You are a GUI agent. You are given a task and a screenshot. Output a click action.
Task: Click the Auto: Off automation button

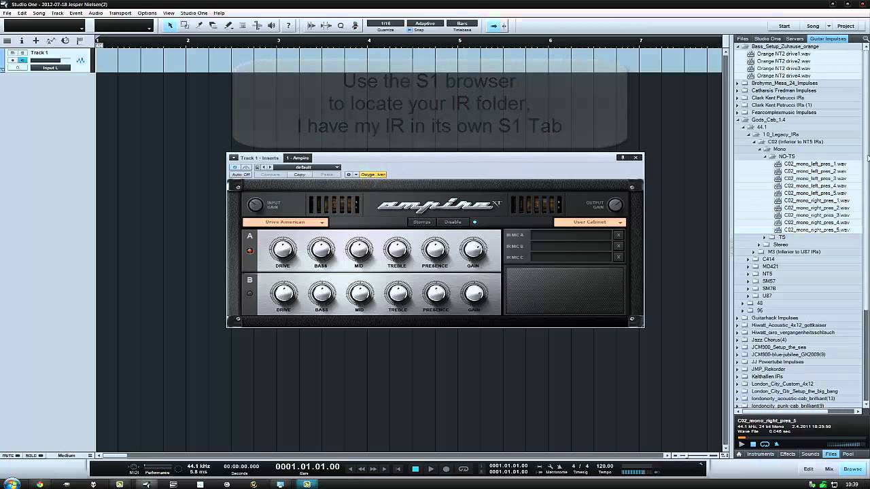click(x=241, y=175)
